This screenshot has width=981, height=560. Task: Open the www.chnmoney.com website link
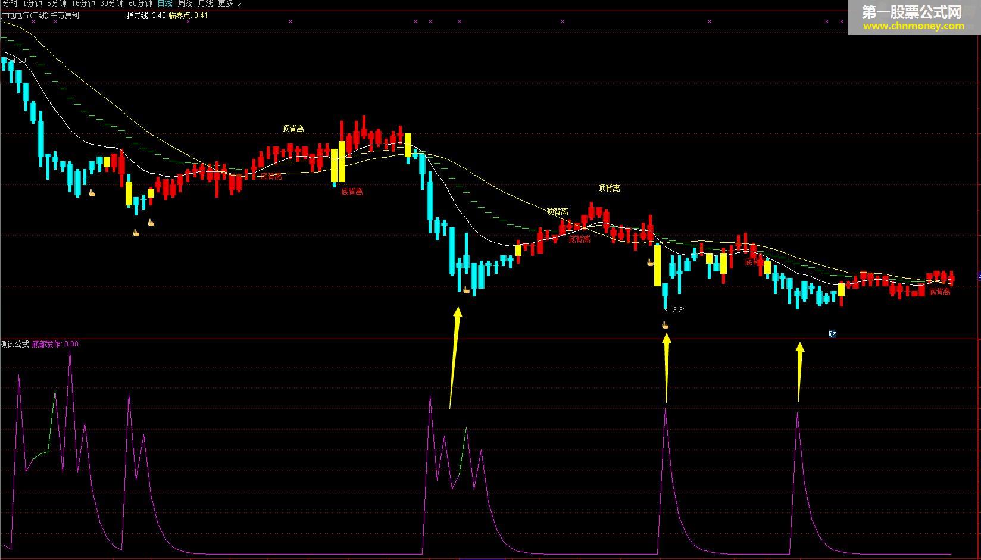(x=914, y=26)
